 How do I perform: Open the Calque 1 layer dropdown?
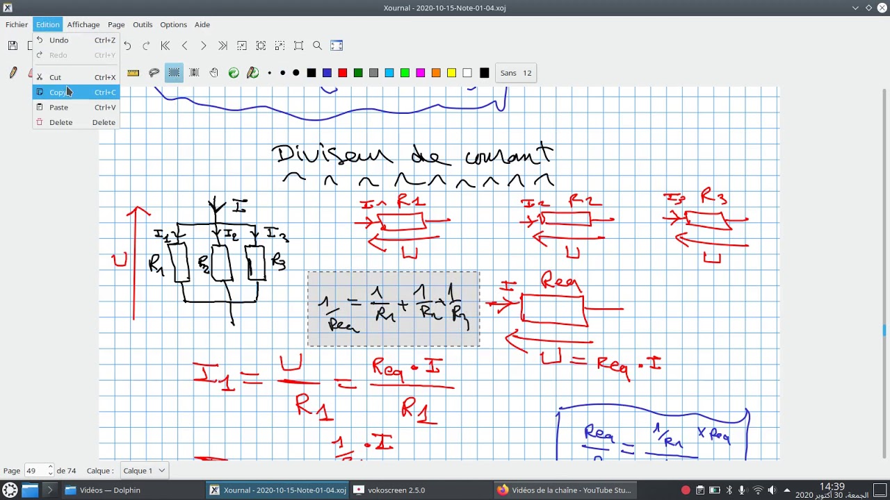point(144,471)
